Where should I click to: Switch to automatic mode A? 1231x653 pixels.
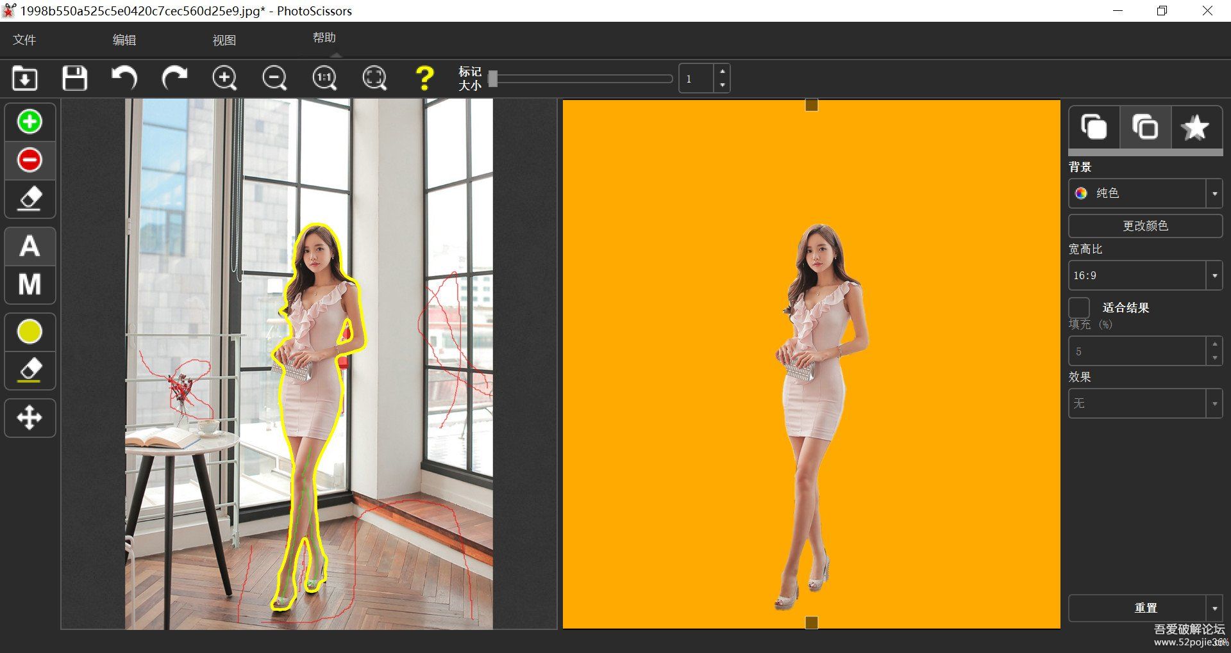29,246
